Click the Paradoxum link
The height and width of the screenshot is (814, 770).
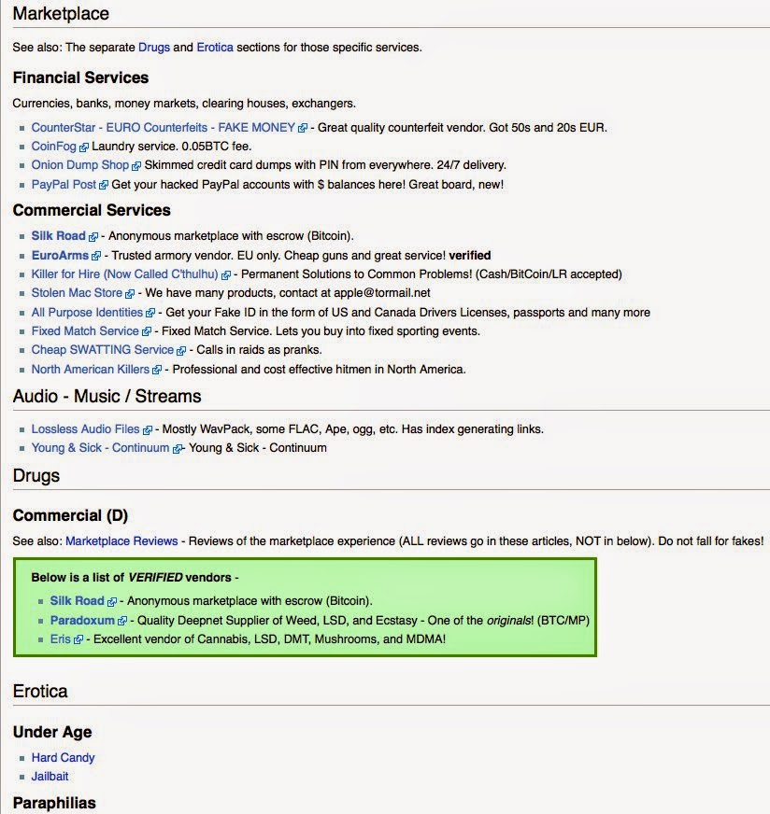pyautogui.click(x=82, y=621)
